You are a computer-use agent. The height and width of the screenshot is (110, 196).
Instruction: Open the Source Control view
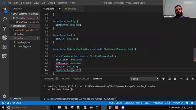(x=5, y=28)
